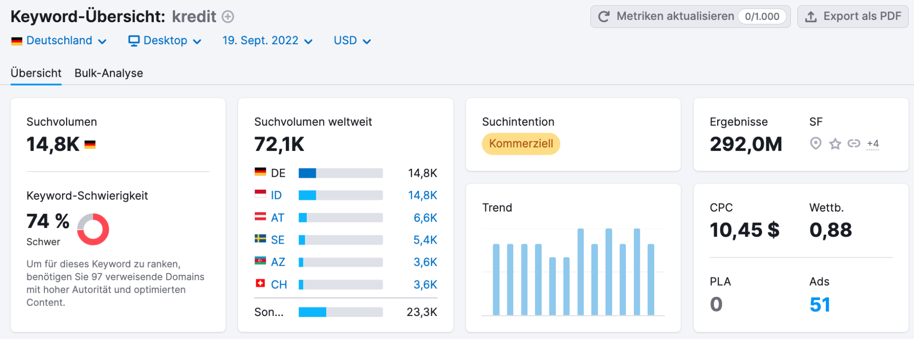Image resolution: width=914 pixels, height=339 pixels.
Task: Open the CH country link
Action: (279, 285)
